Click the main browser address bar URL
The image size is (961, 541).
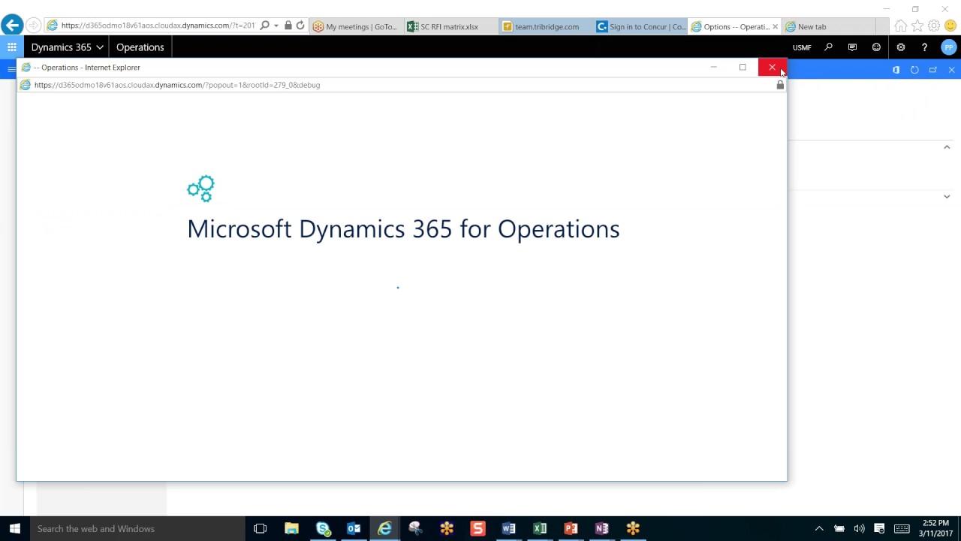(158, 26)
